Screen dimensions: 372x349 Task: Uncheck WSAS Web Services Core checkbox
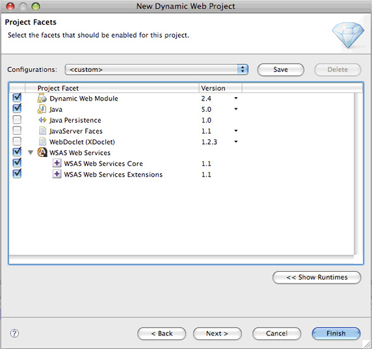(x=17, y=163)
